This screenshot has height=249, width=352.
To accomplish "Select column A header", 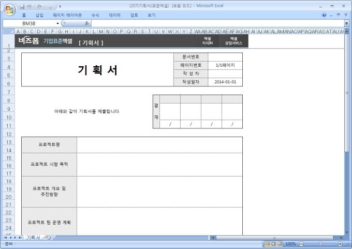I will (x=18, y=32).
